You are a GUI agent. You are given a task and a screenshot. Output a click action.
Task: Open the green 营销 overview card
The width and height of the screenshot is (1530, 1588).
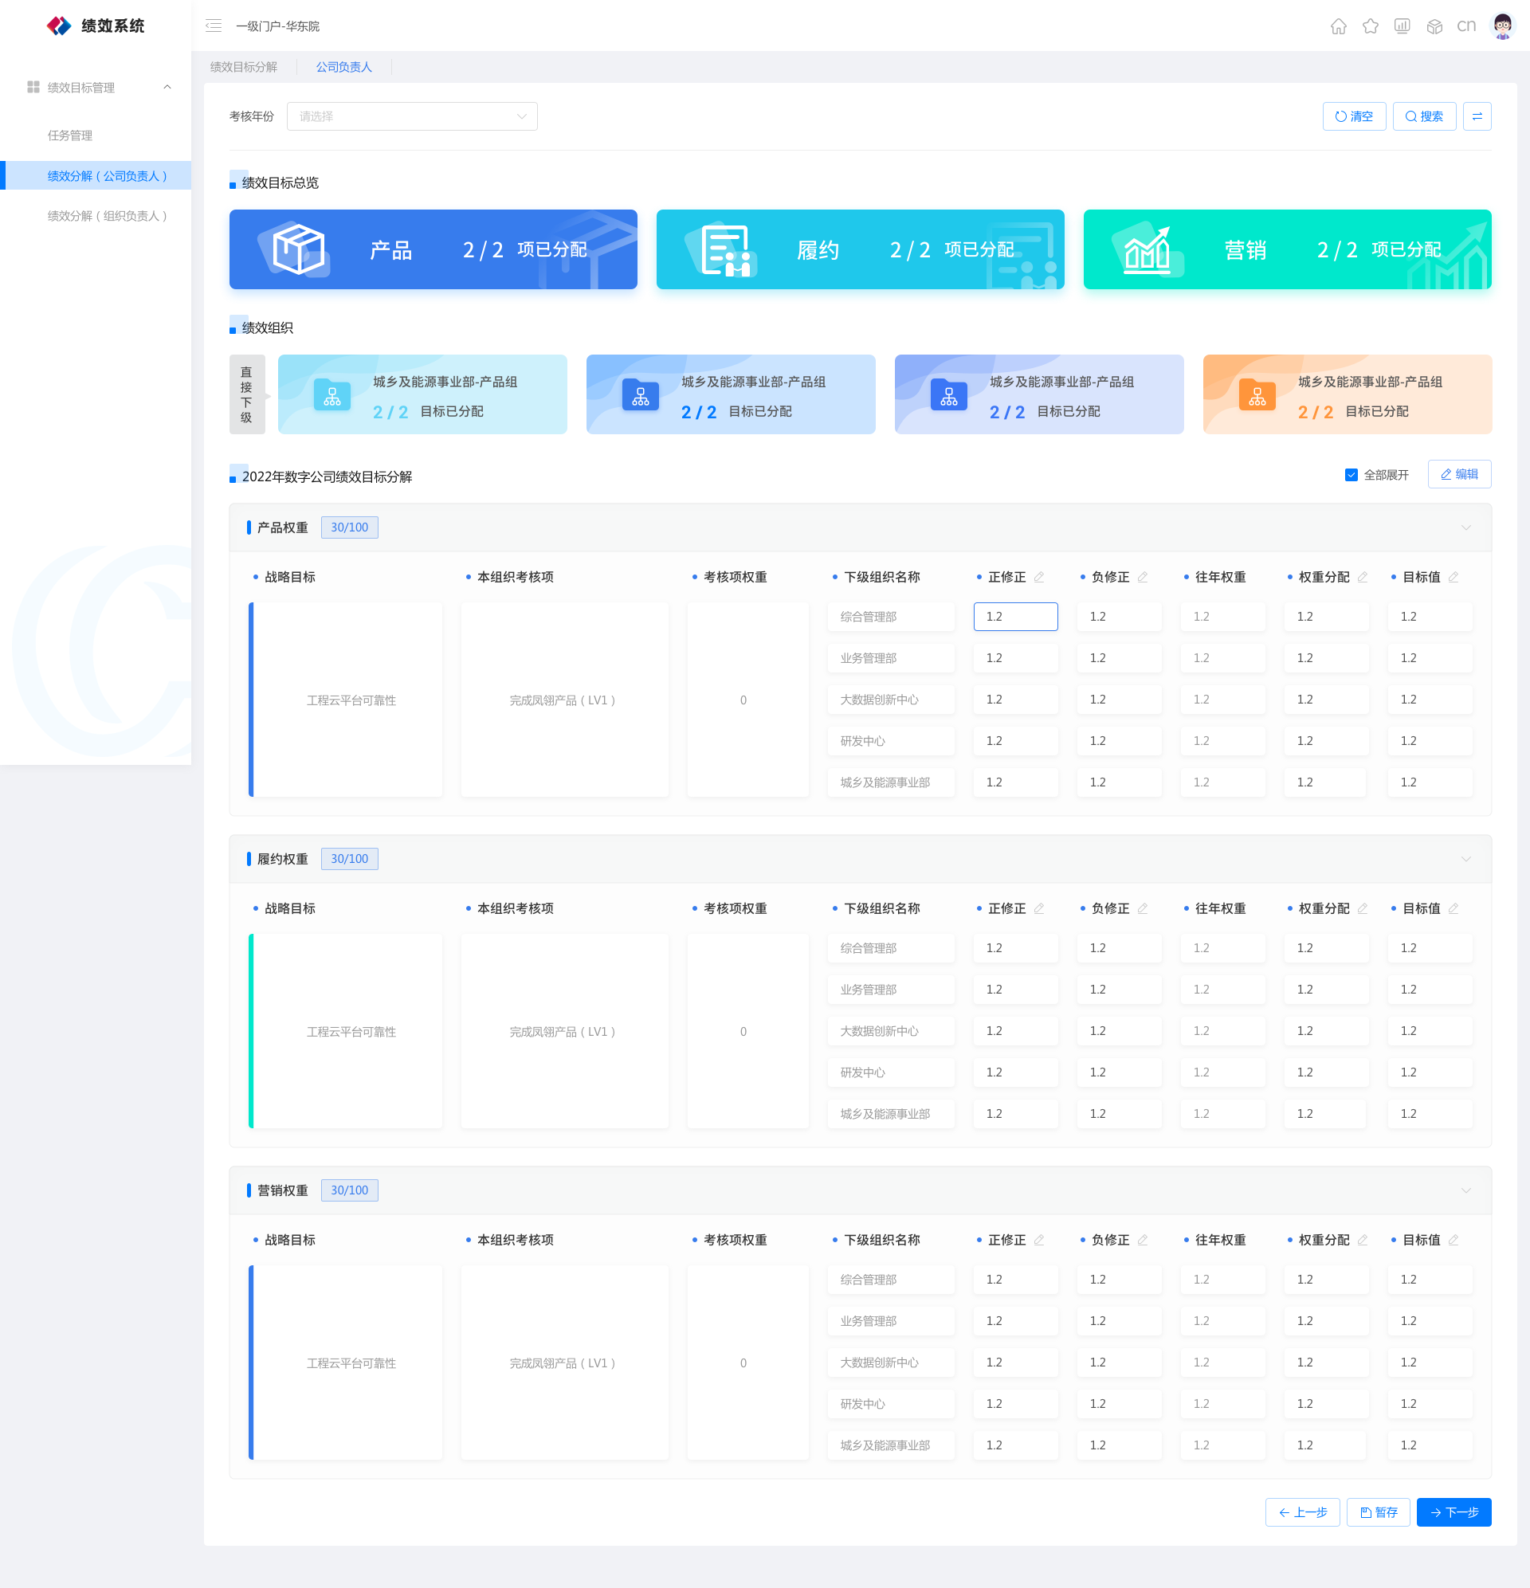coord(1287,249)
